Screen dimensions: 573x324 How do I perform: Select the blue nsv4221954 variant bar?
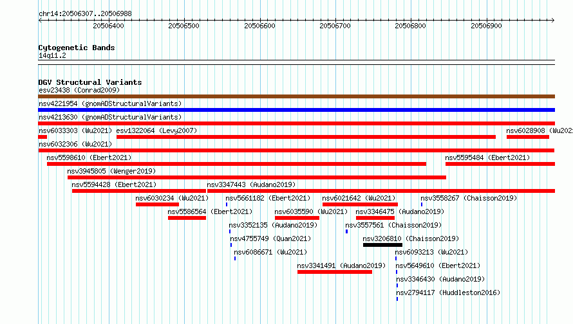[296, 110]
